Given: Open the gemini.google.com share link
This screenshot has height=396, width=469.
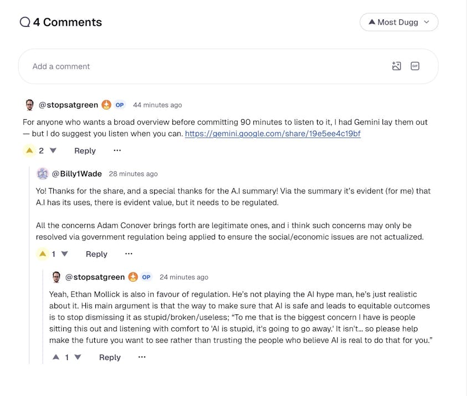Looking at the screenshot, I should tap(273, 134).
